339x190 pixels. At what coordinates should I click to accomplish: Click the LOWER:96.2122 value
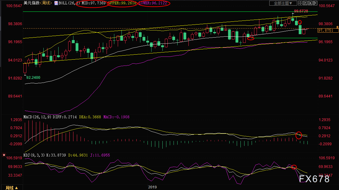pyautogui.click(x=153, y=3)
